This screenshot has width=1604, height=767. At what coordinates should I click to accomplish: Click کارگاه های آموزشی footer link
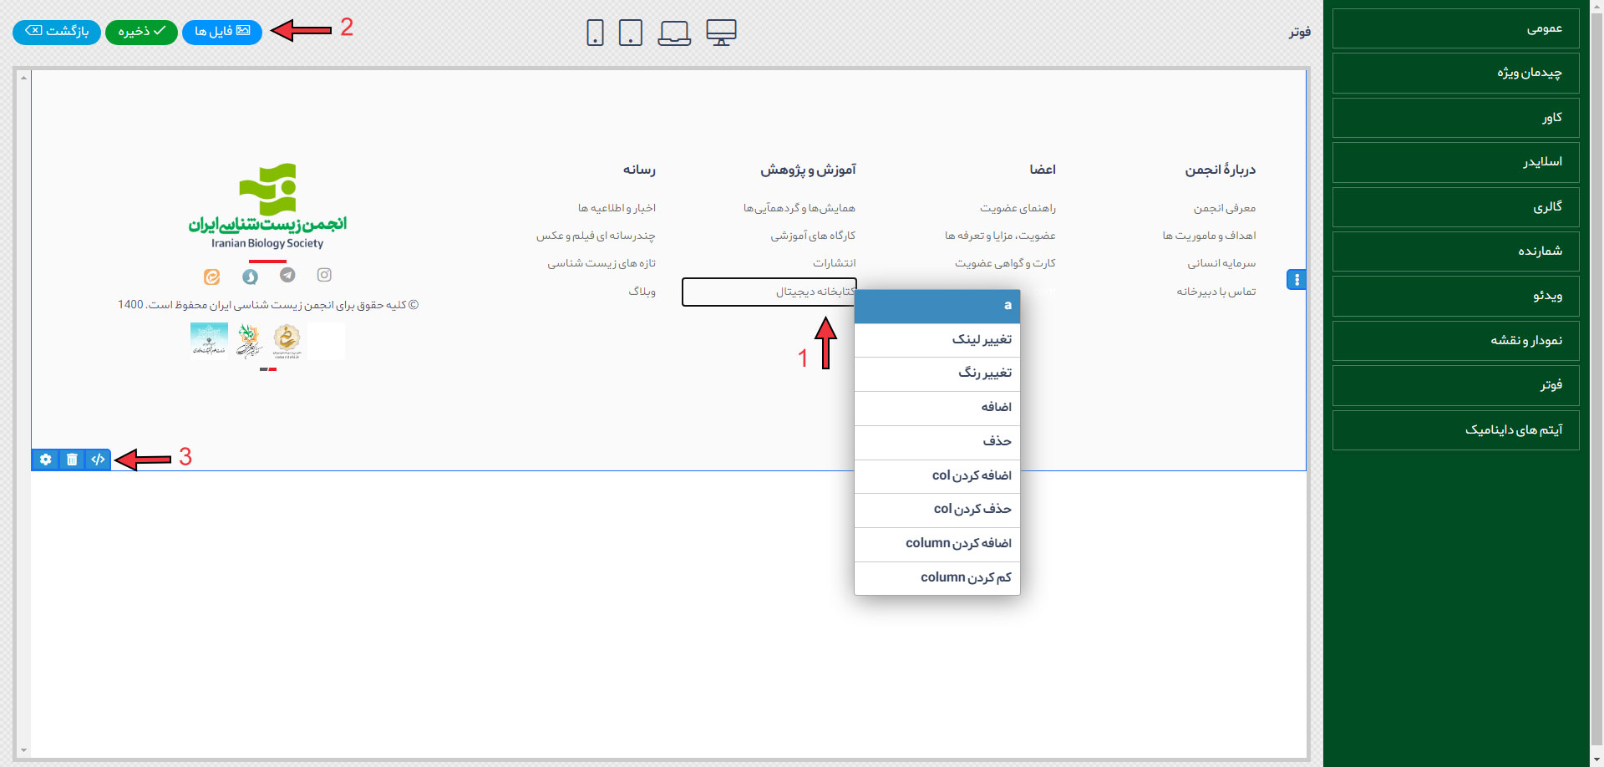812,236
